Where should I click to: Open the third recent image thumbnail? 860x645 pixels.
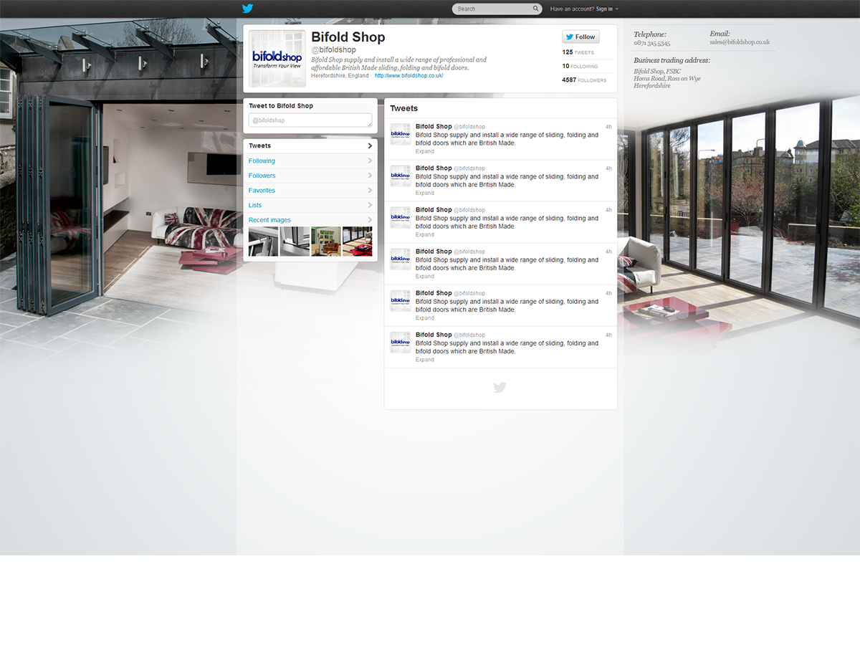point(326,242)
